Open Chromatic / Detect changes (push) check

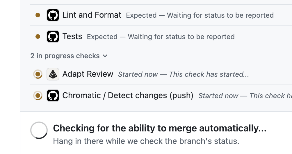(x=128, y=96)
